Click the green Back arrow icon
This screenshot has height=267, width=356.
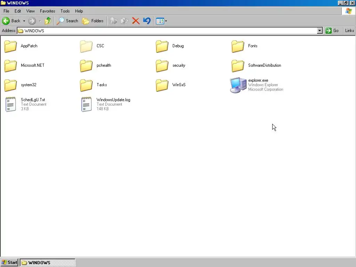6,21
